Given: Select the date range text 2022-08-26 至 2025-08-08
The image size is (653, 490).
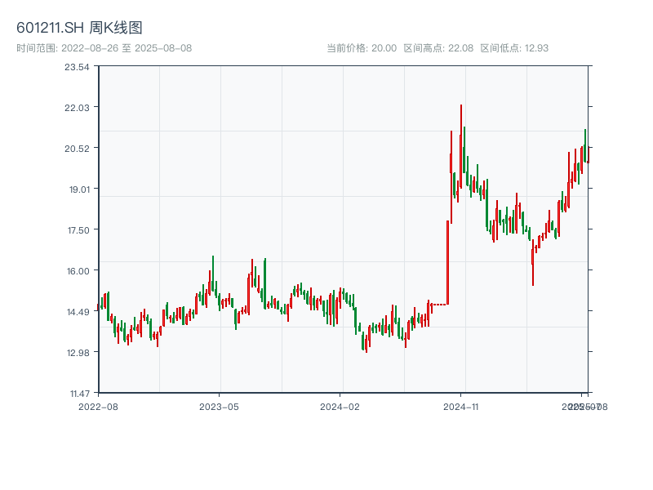Looking at the screenshot, I should click(x=127, y=48).
